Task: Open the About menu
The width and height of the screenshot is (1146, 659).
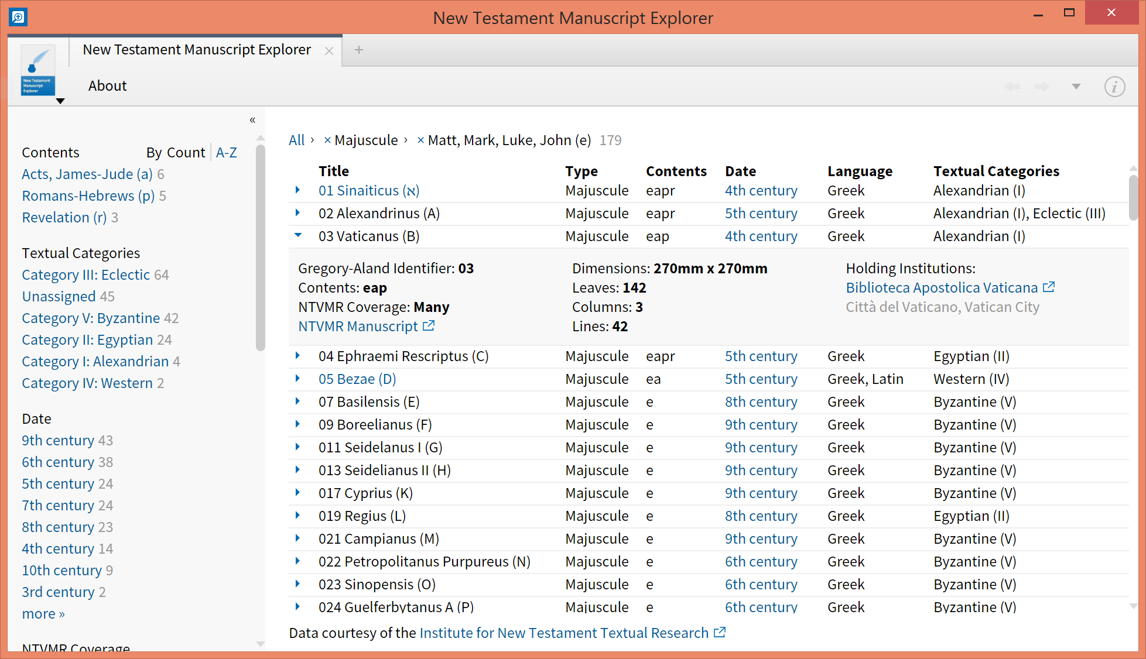Action: coord(107,86)
